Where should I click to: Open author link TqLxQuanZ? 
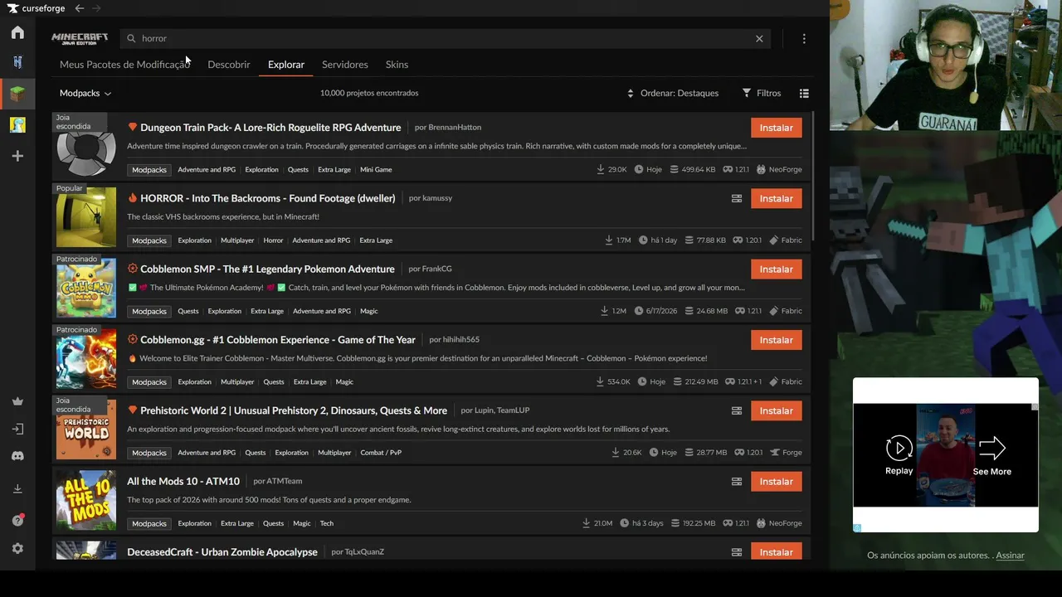(364, 552)
